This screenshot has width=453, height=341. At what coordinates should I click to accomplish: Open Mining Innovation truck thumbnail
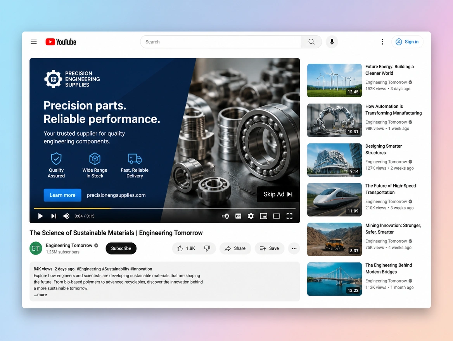[334, 239]
